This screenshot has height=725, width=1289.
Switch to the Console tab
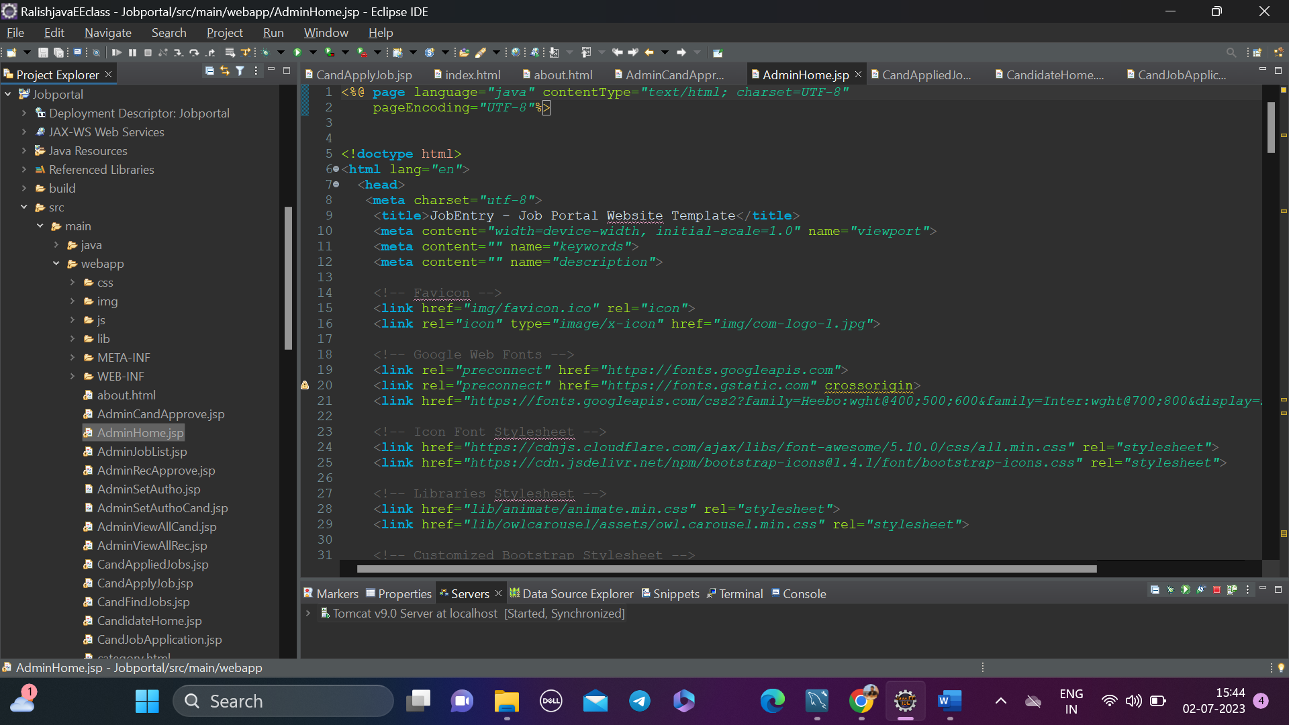pos(803,593)
